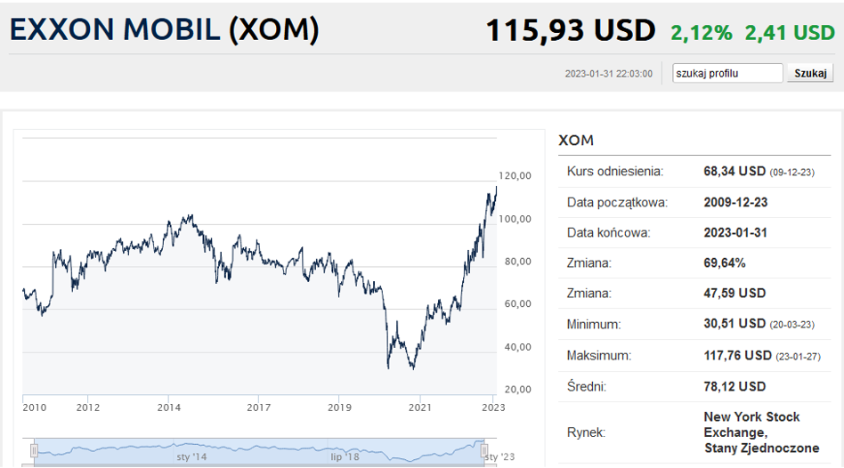Click Kurs odniesienia label

(614, 172)
